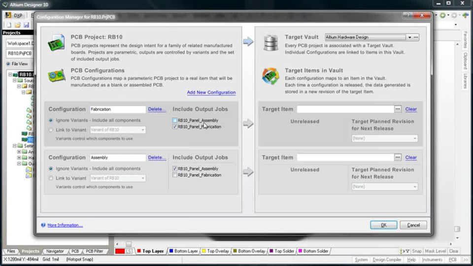
Task: Select Link to Variant for Fabrication configuration
Action: 51,130
